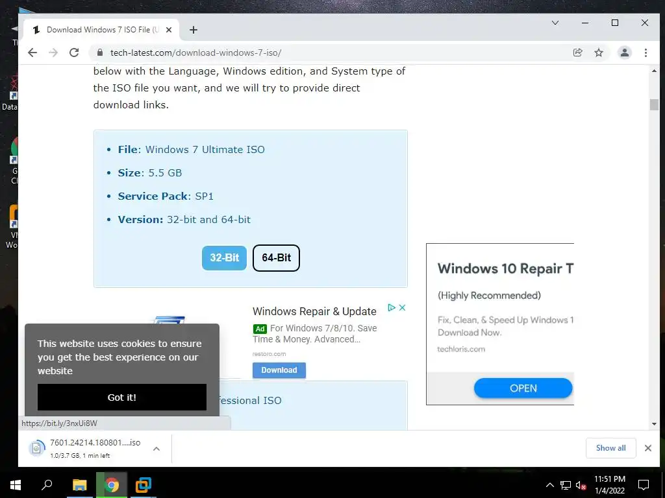Screen dimensions: 665x498
Task: Open the tab search chevron
Action: 555,23
